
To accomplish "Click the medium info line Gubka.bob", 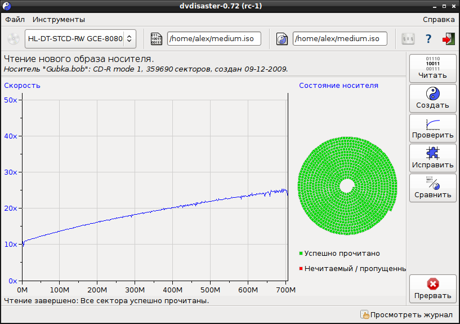I will coord(146,69).
